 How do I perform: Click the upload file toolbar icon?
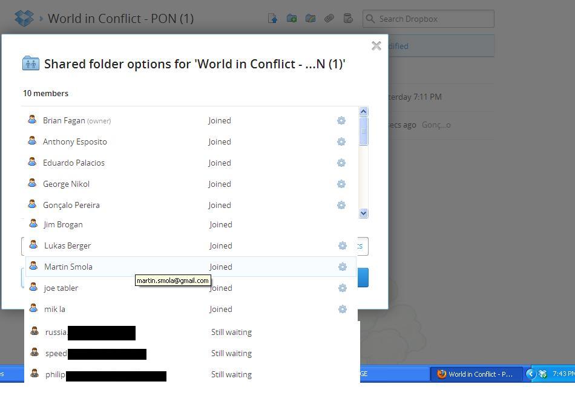pyautogui.click(x=273, y=19)
